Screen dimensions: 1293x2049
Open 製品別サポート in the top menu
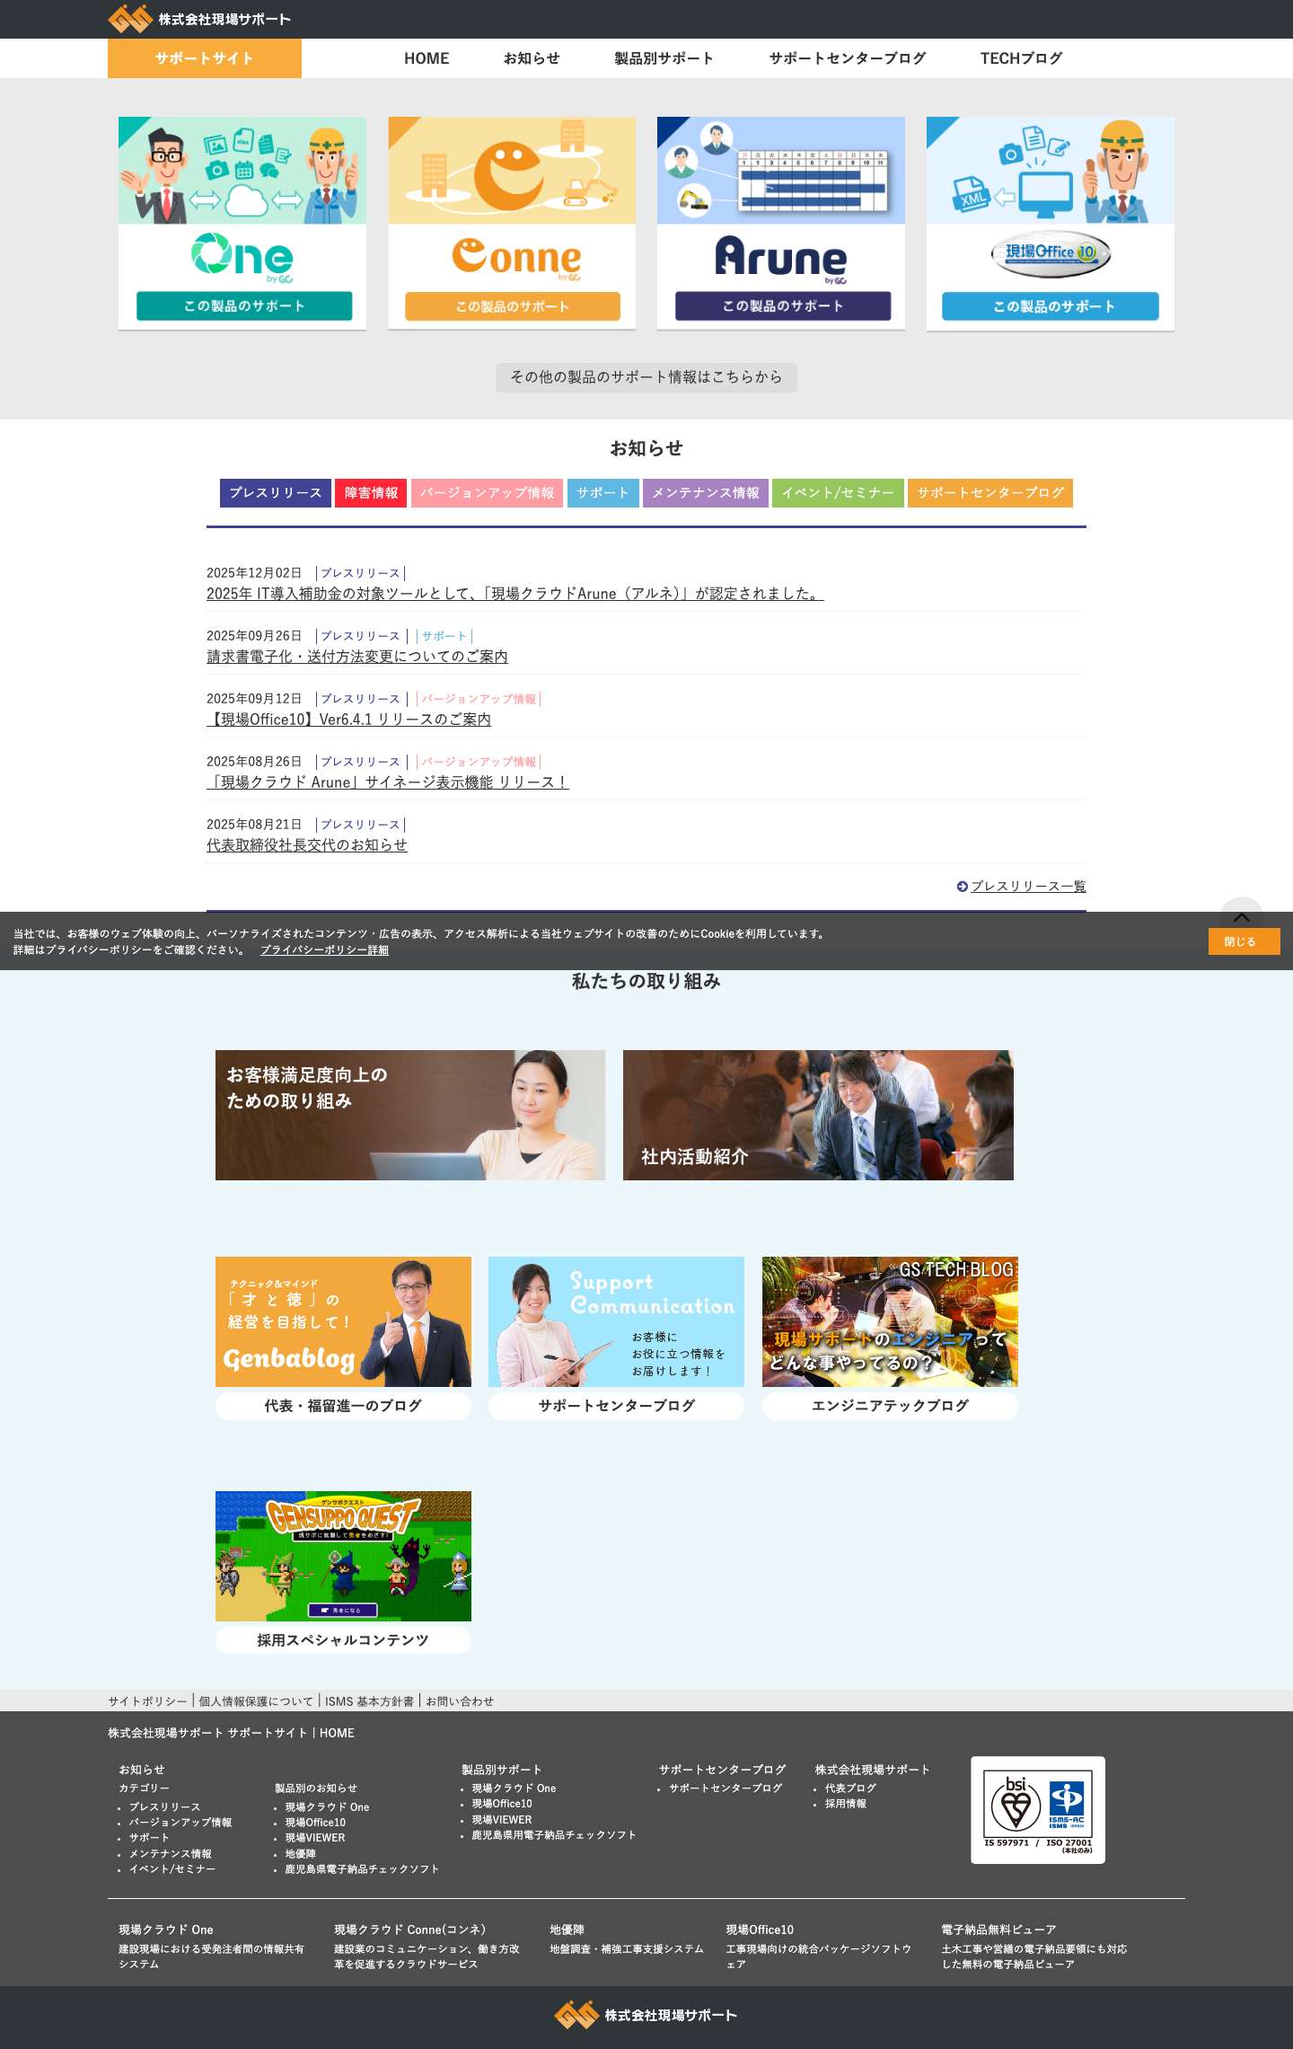[x=664, y=58]
